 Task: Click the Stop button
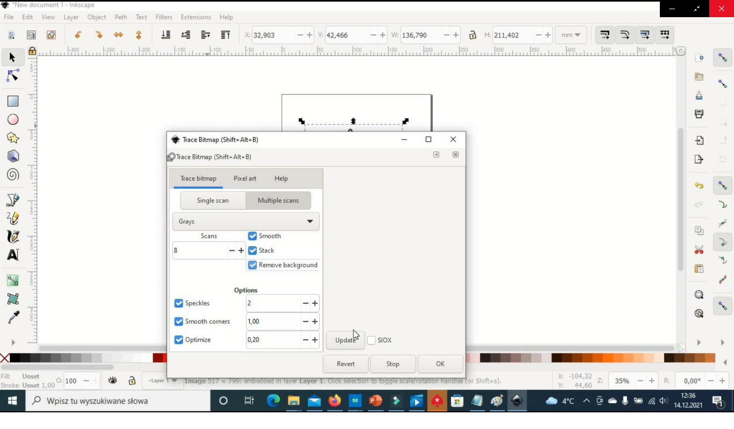tap(393, 363)
